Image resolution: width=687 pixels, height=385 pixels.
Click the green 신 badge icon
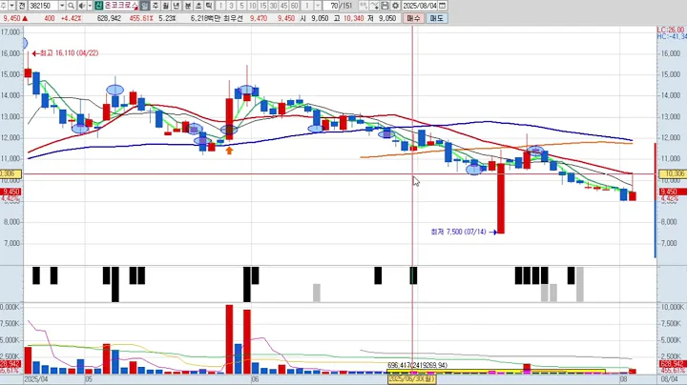[98, 6]
